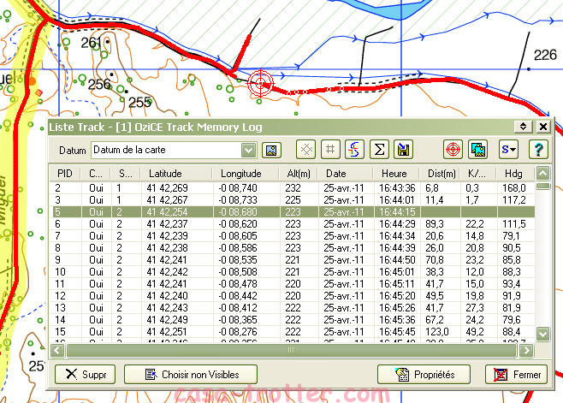Expand the Datum de la carte combo box
Image resolution: width=563 pixels, height=403 pixels.
coord(248,150)
